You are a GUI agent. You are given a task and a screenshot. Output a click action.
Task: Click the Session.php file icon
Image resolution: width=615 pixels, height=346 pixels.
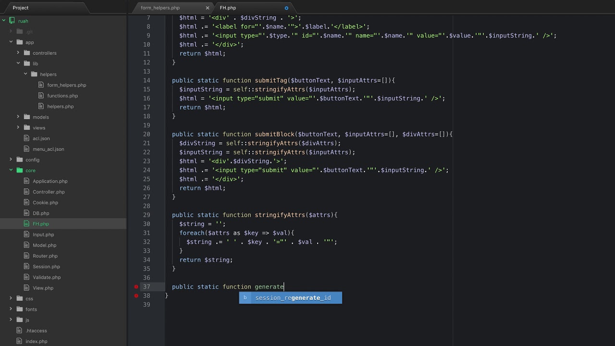(x=27, y=266)
